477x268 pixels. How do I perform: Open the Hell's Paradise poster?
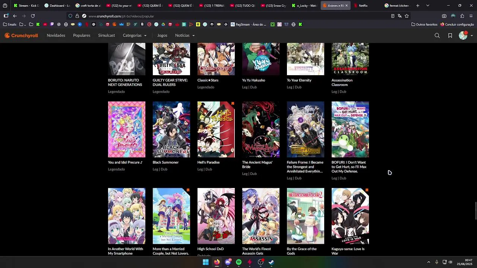pyautogui.click(x=216, y=130)
